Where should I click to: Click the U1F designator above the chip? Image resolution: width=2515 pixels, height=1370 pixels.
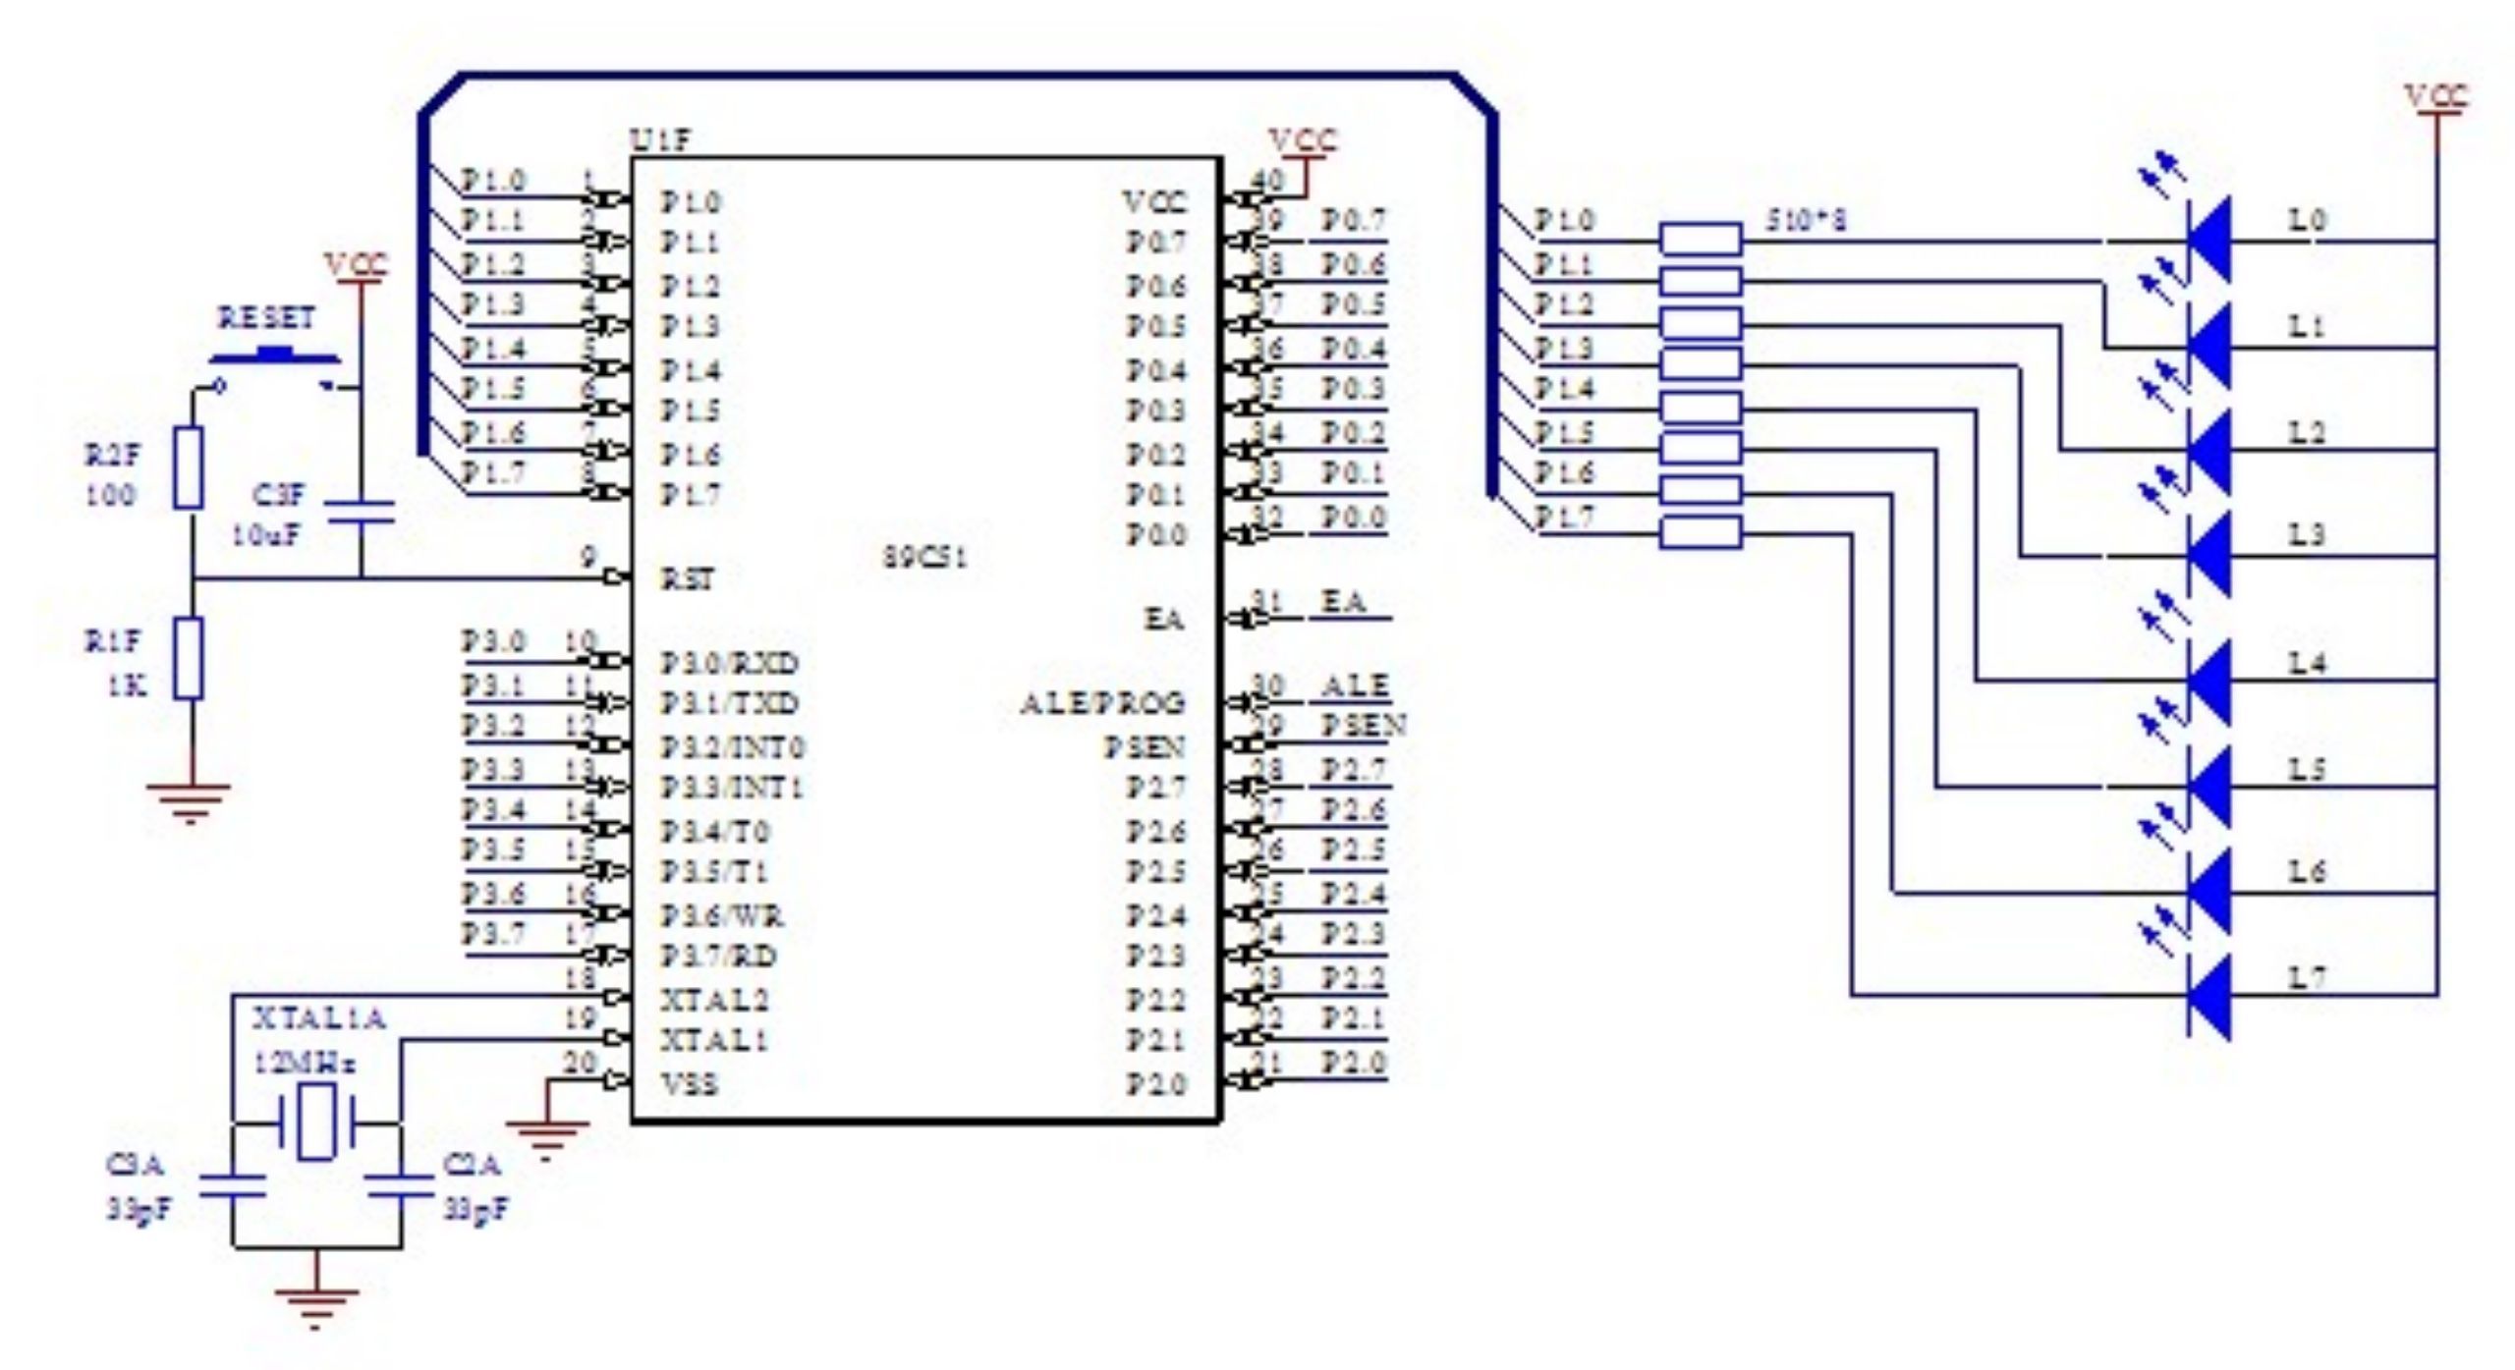pyautogui.click(x=659, y=142)
